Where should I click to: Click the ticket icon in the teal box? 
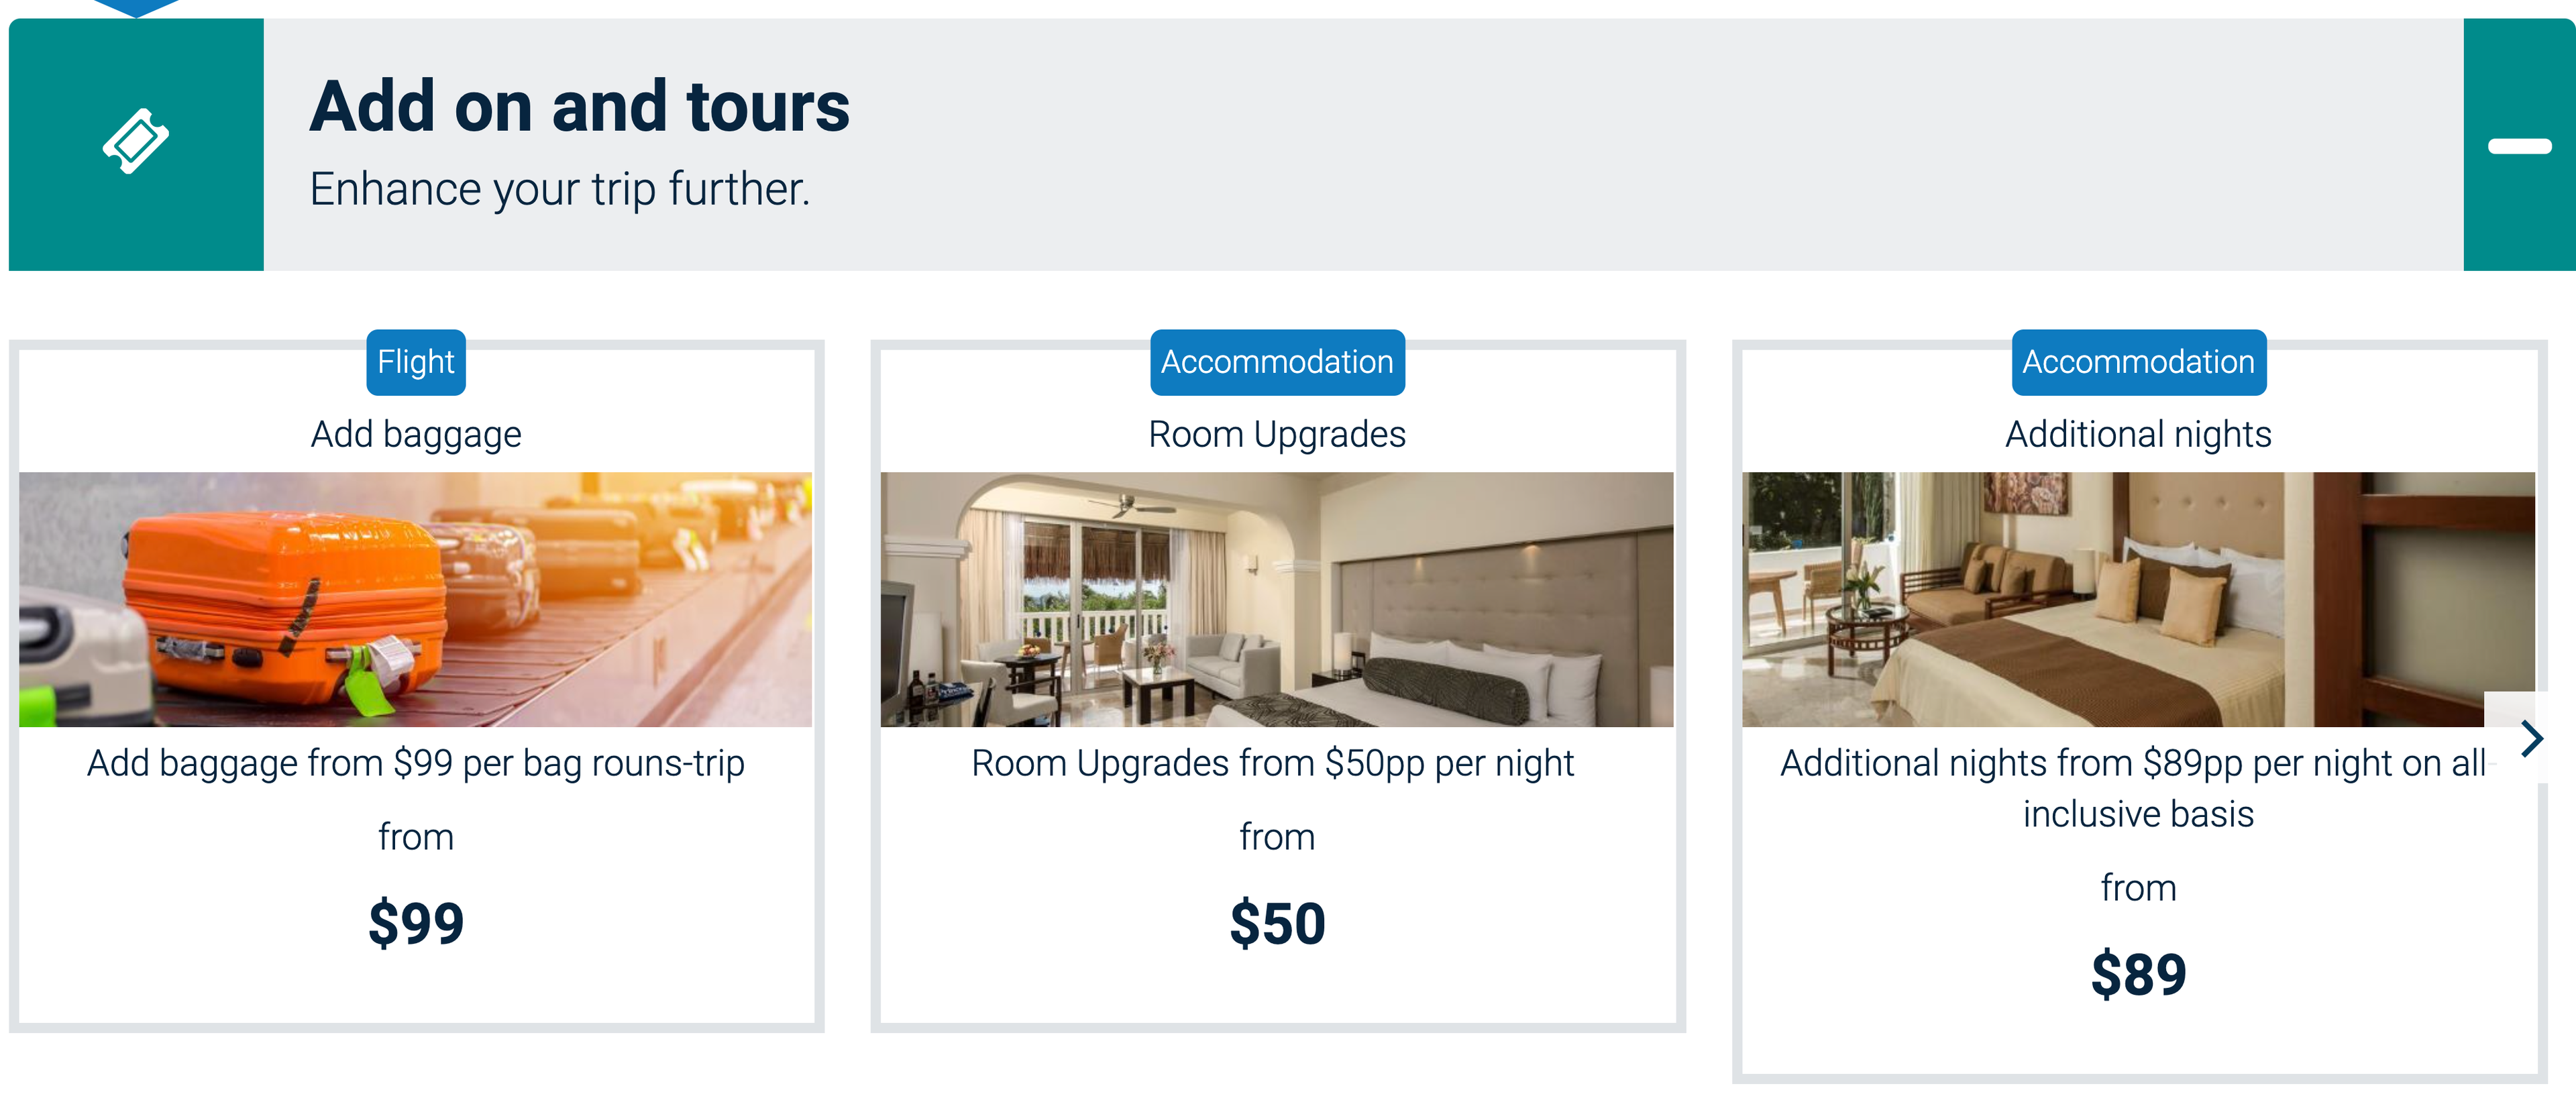pyautogui.click(x=136, y=142)
